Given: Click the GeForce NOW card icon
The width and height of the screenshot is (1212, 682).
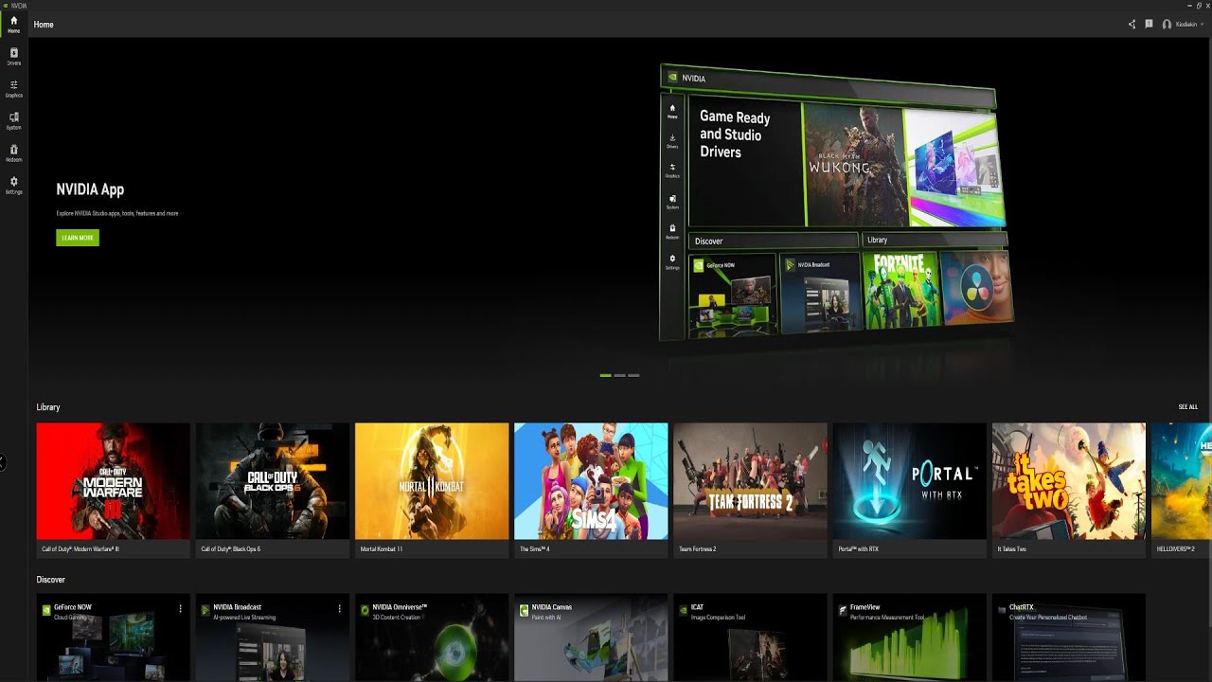Looking at the screenshot, I should (x=47, y=611).
